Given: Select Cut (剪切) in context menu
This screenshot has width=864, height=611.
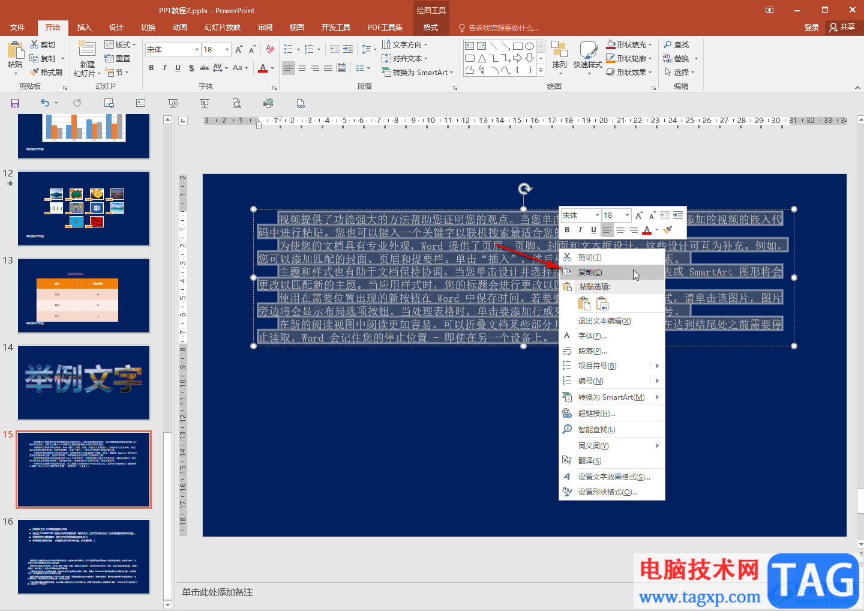Looking at the screenshot, I should tap(612, 257).
